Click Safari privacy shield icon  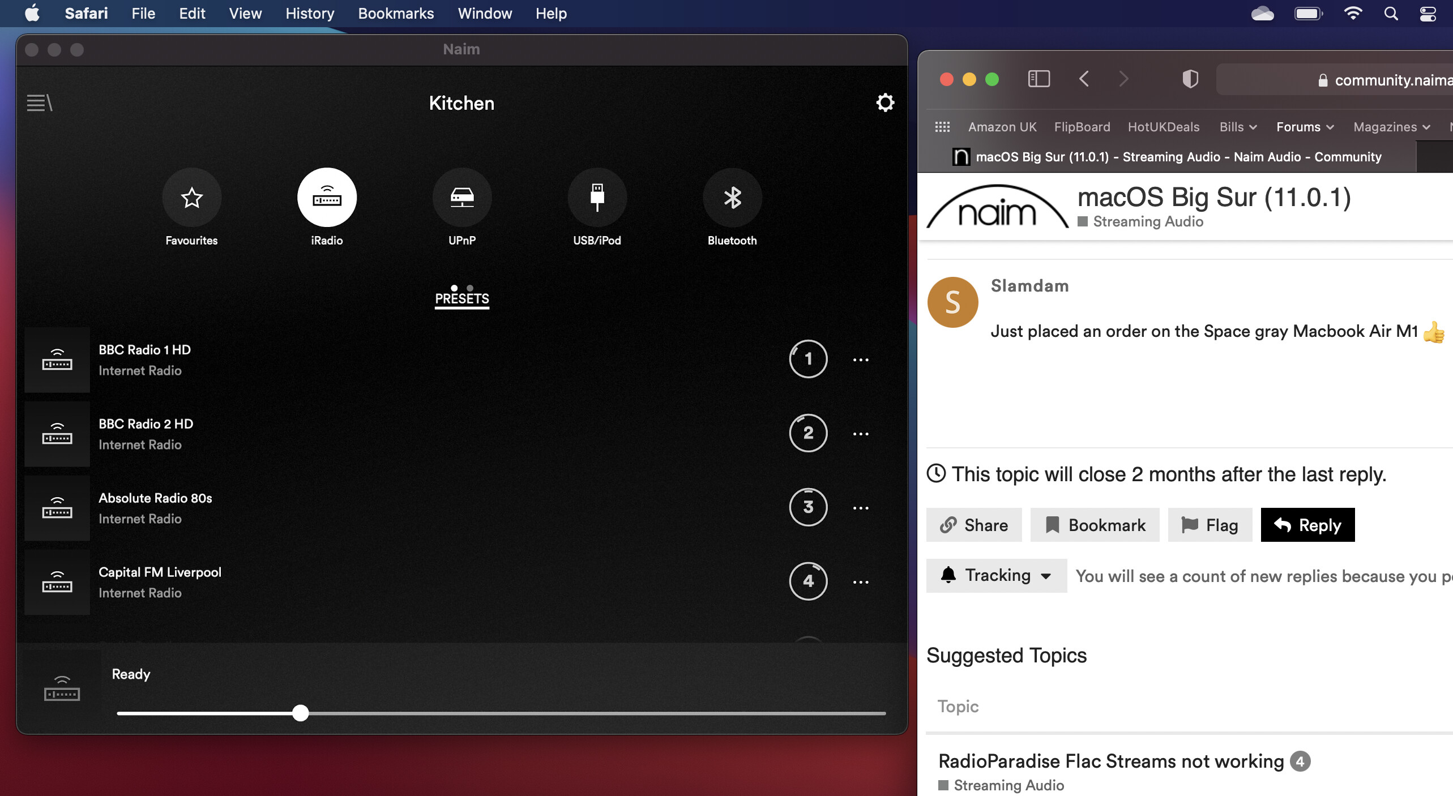[1190, 79]
